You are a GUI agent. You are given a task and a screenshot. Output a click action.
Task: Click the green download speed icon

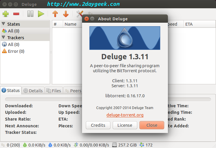click(x=25, y=145)
